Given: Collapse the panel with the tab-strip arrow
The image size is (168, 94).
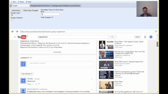Looking at the screenshot, I should 11,6.
